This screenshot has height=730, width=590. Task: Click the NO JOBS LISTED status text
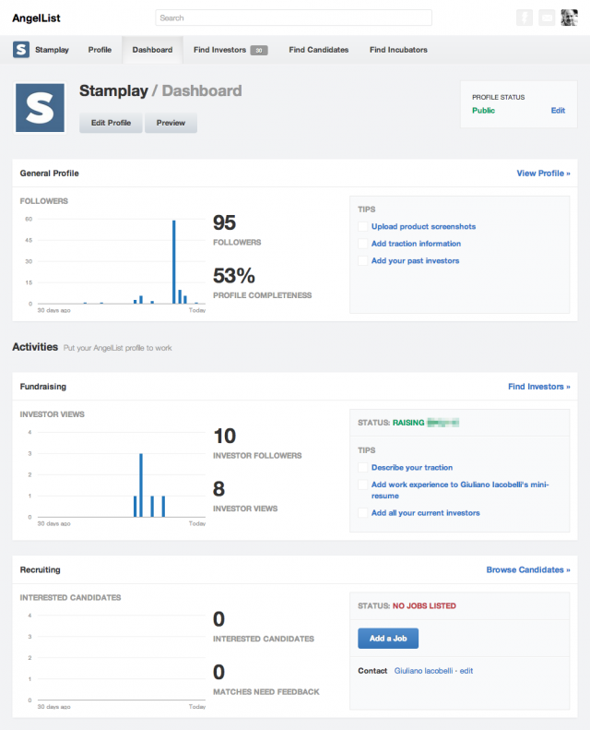424,605
